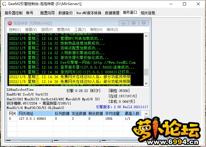This screenshot has width=206, height=147.
Task: Click the first highlighted yellow 免费网关 log line
Action: click(70, 77)
